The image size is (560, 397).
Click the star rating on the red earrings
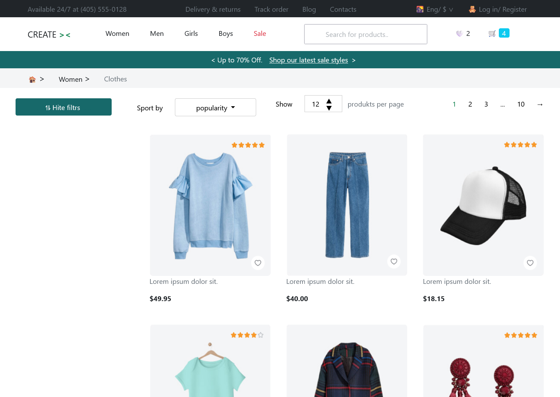[521, 335]
